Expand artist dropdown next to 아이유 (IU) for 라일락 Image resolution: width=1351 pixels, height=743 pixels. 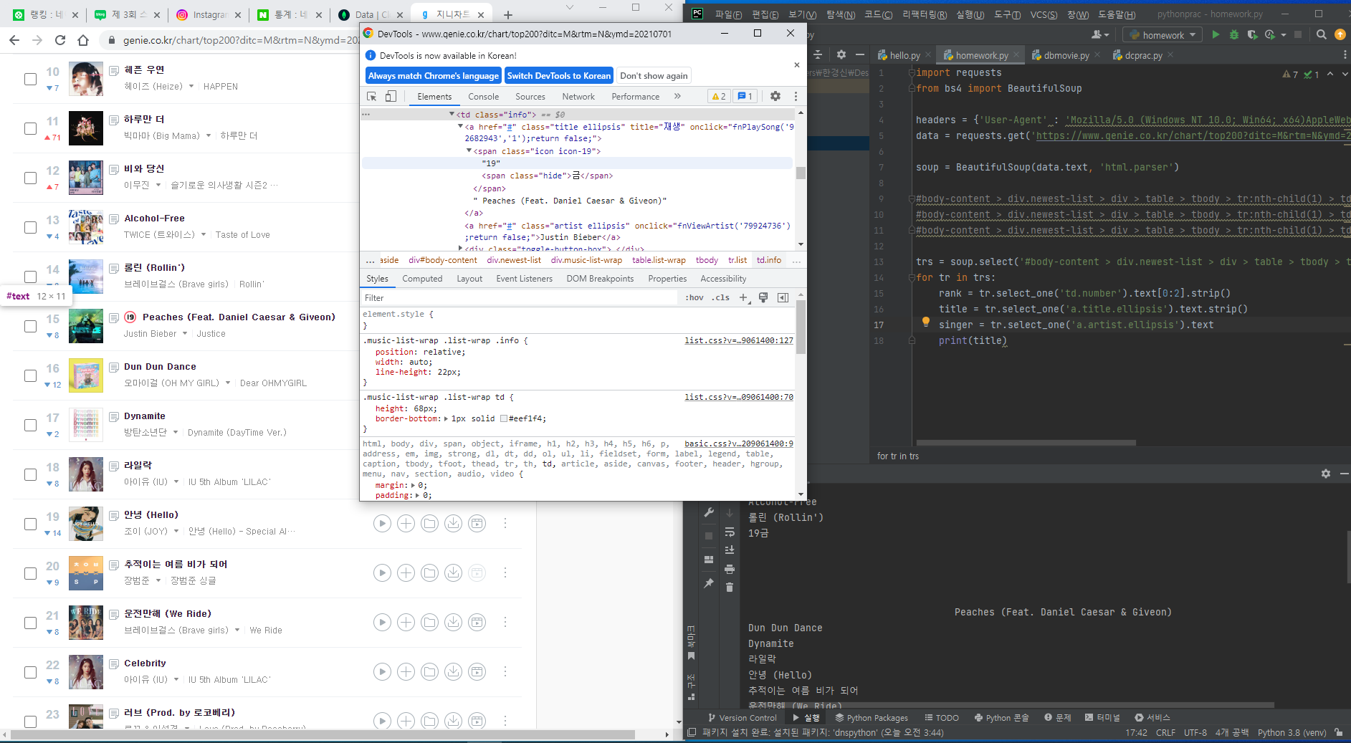click(176, 481)
